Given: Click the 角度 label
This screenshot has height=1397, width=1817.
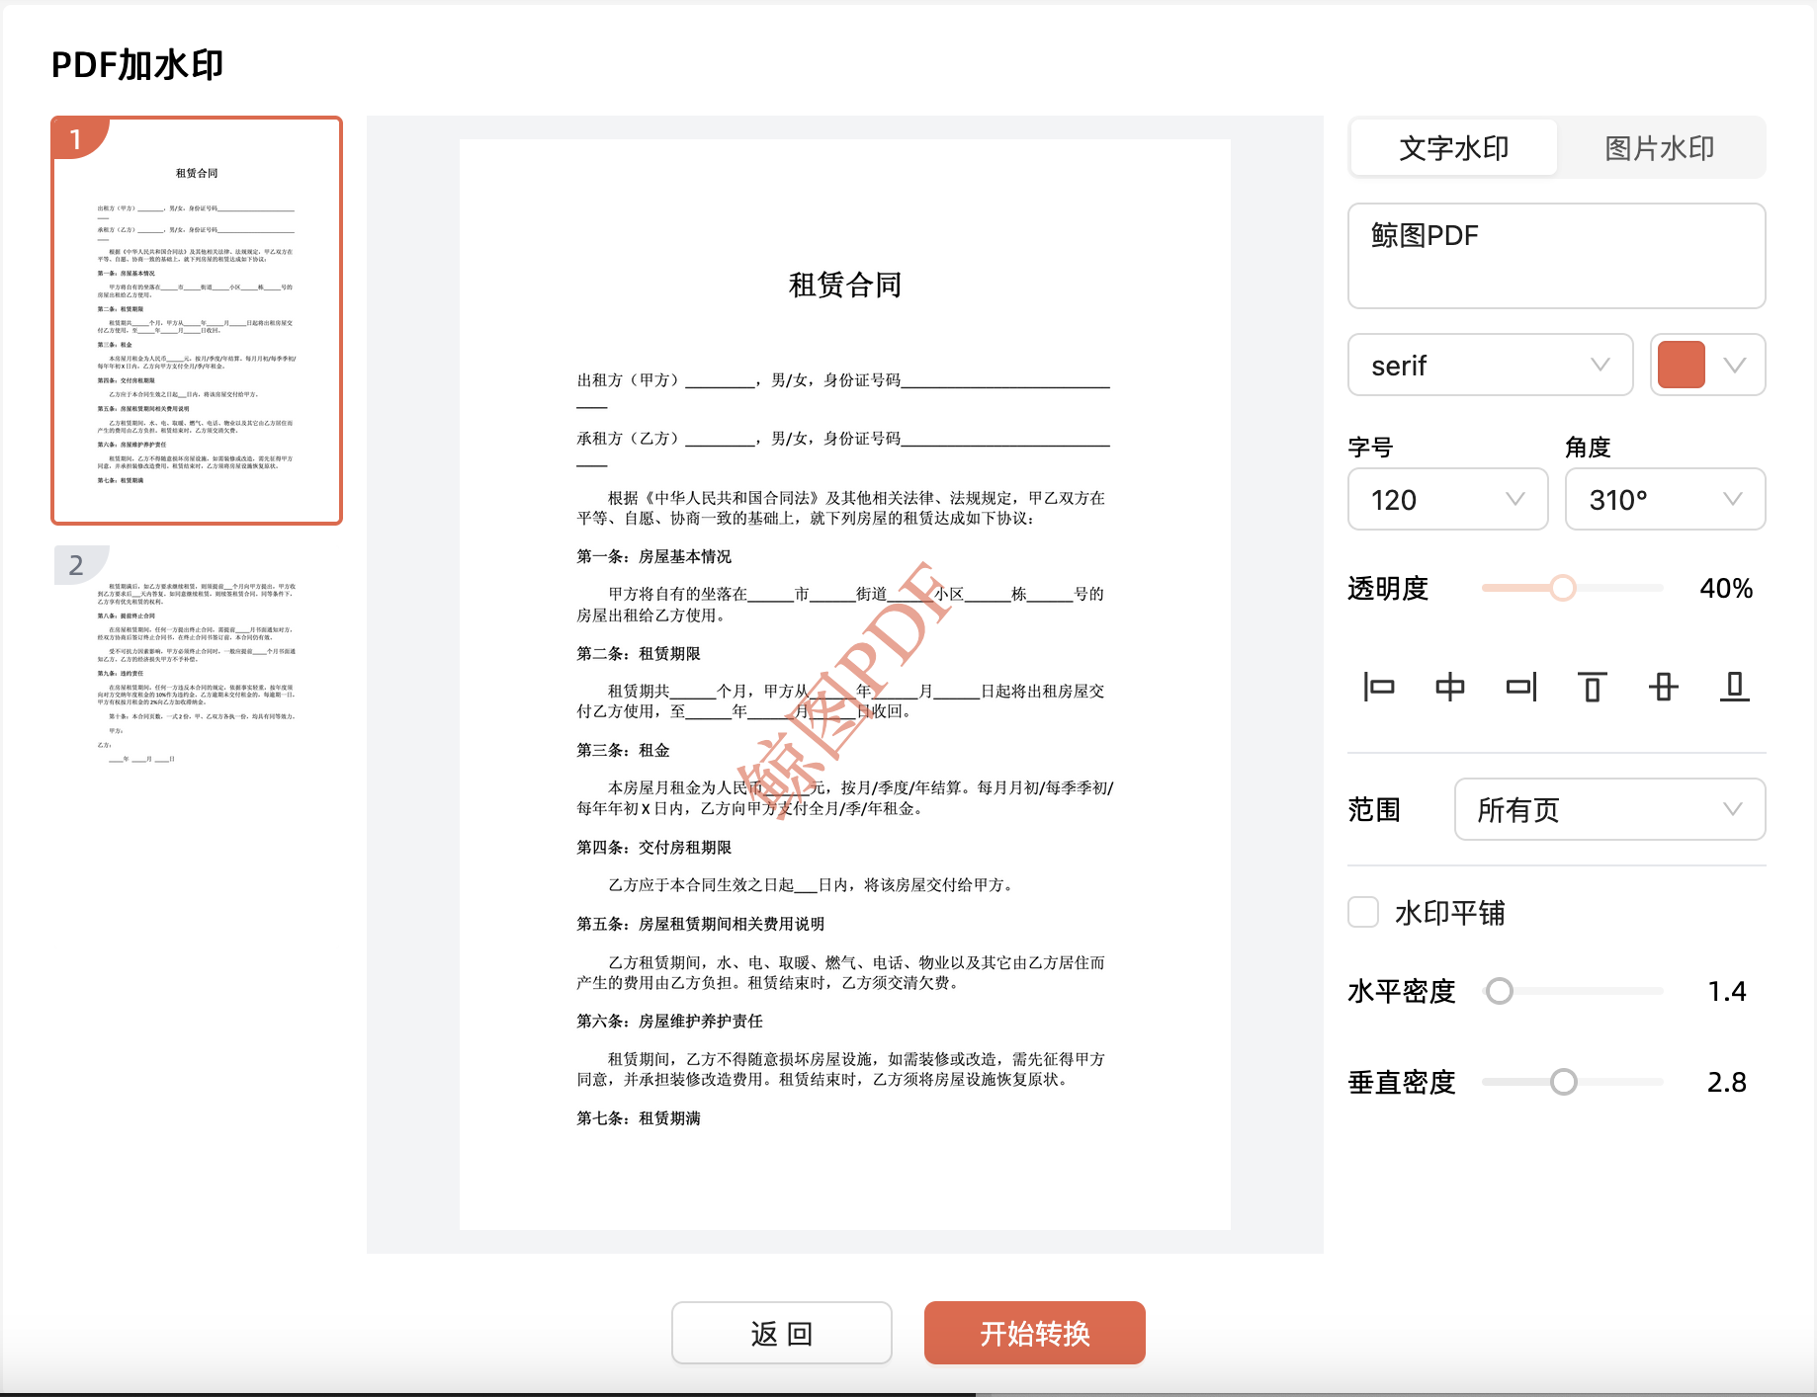Looking at the screenshot, I should click(1588, 448).
